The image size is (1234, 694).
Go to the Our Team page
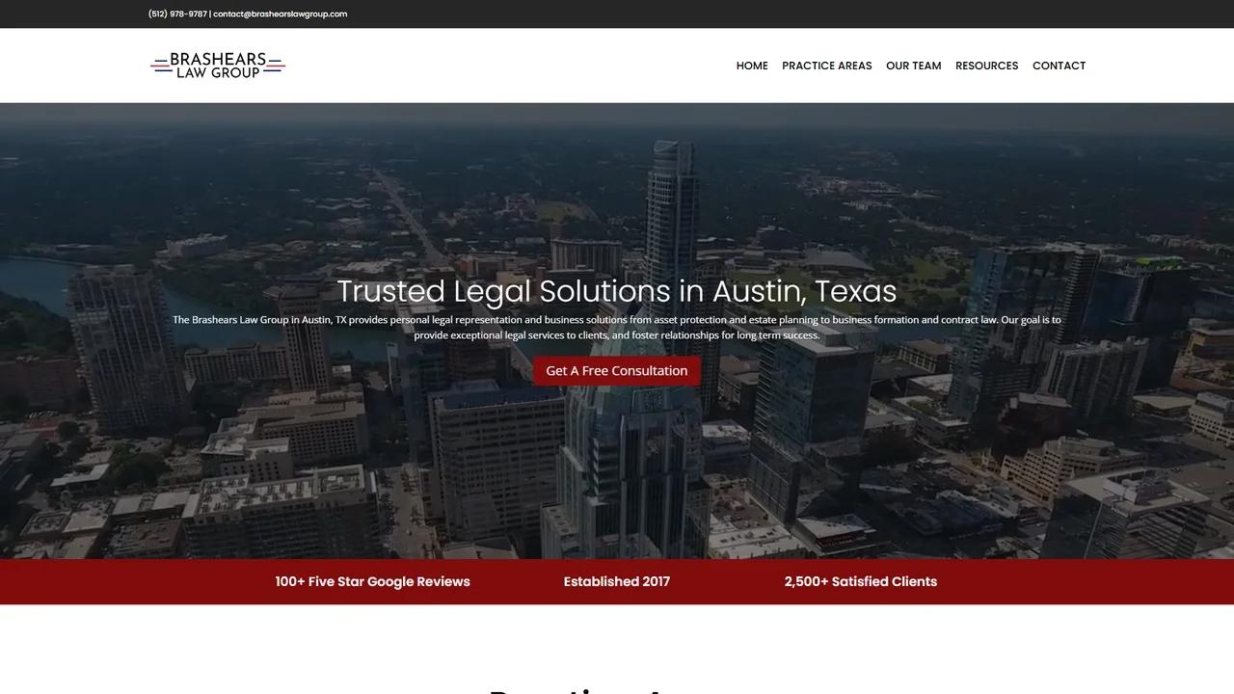tap(914, 66)
